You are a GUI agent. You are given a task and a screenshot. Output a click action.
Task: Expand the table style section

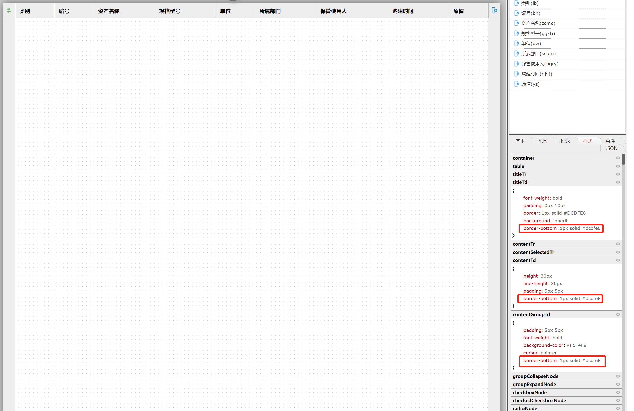point(519,166)
